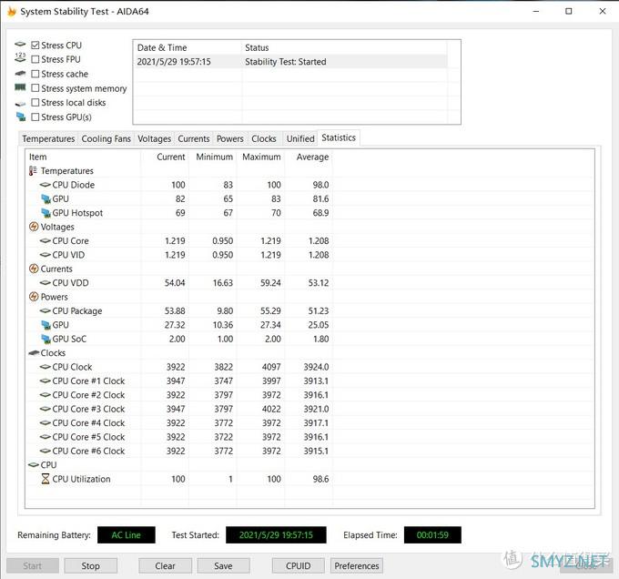Image resolution: width=619 pixels, height=579 pixels.
Task: Click the Minimum column header
Action: tap(213, 157)
